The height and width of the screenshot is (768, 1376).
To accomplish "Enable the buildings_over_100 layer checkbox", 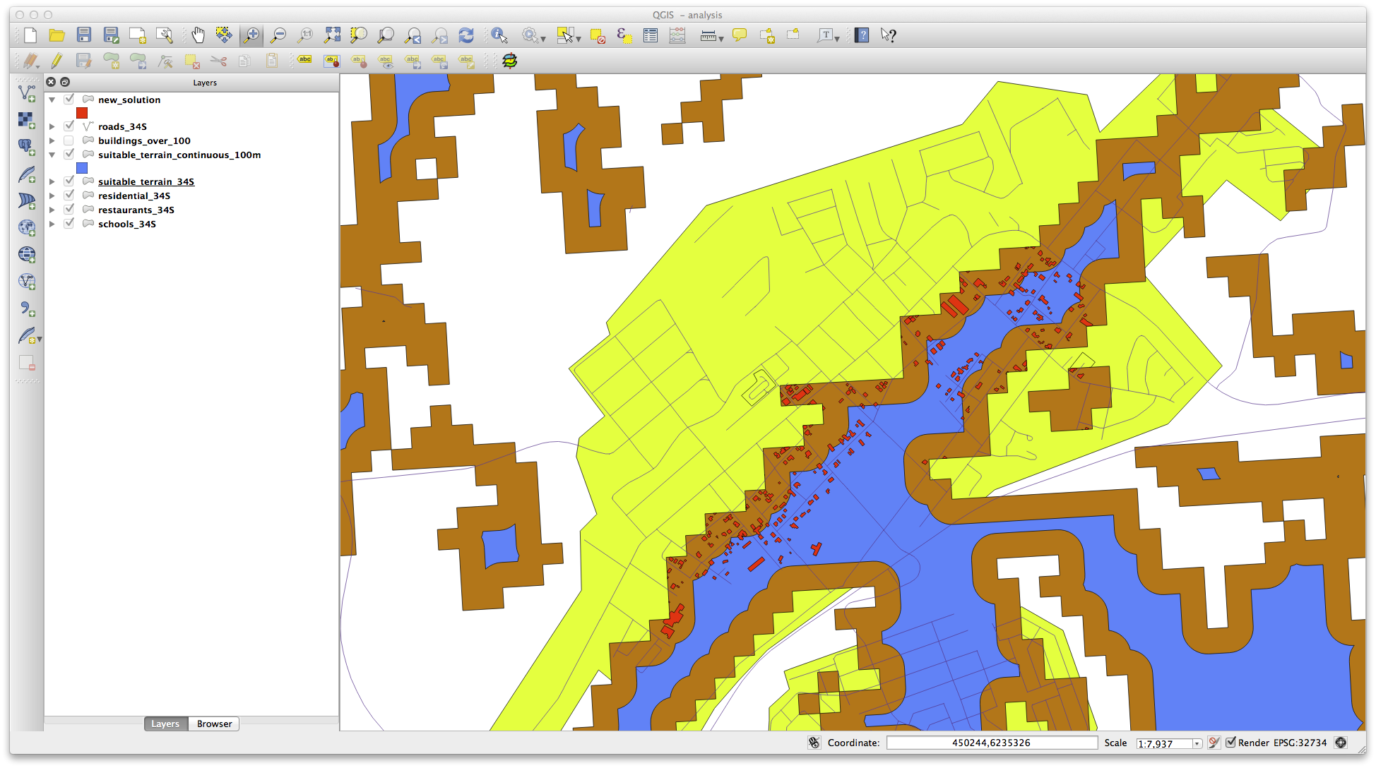I will (x=69, y=140).
